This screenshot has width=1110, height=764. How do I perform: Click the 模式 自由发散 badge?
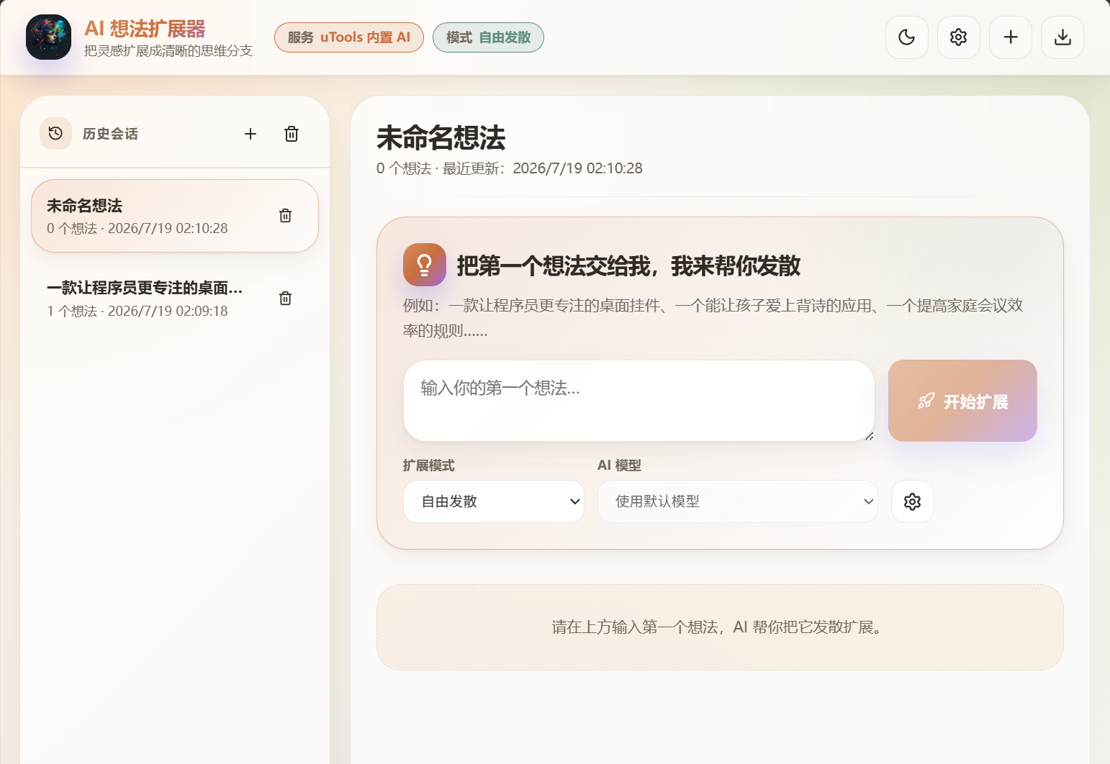click(488, 37)
